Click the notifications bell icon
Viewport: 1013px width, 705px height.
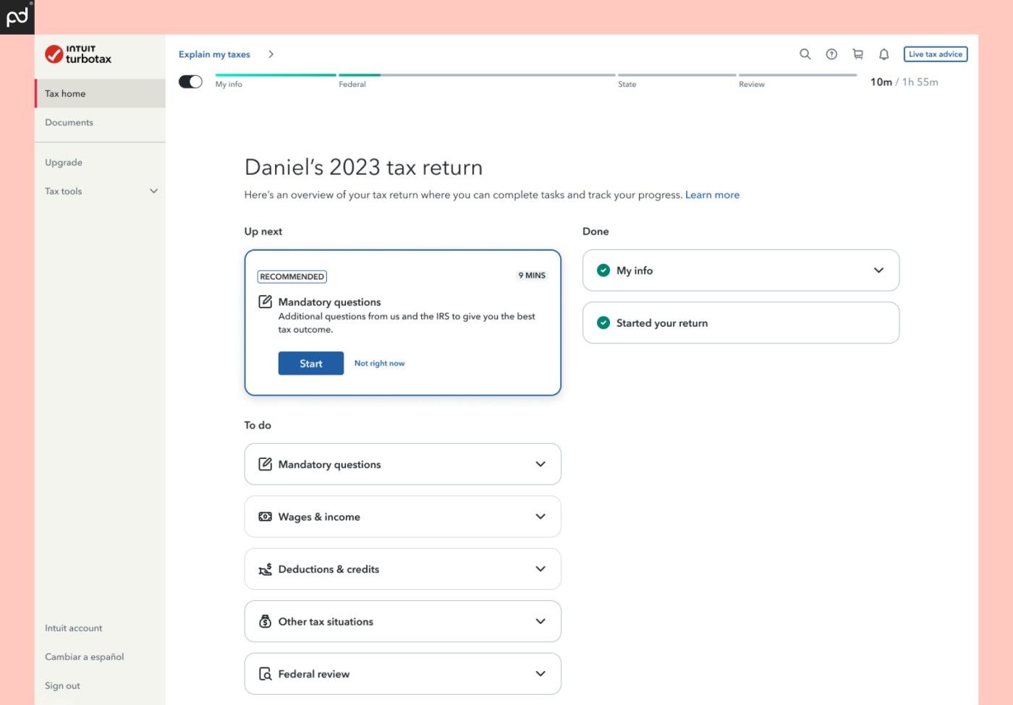click(x=883, y=54)
